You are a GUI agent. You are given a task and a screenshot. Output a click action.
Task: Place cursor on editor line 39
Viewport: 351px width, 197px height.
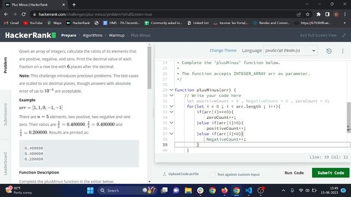[262, 144]
